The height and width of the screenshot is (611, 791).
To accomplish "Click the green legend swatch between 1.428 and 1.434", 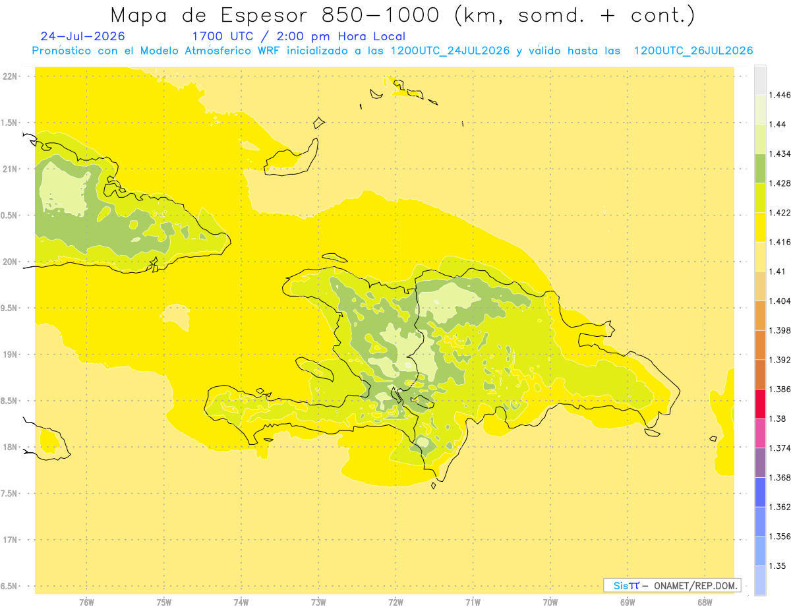I will tap(760, 168).
